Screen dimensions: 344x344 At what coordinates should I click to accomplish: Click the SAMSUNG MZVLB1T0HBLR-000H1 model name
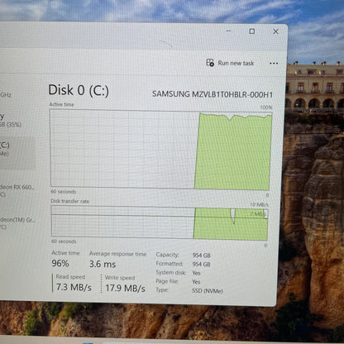coord(213,94)
